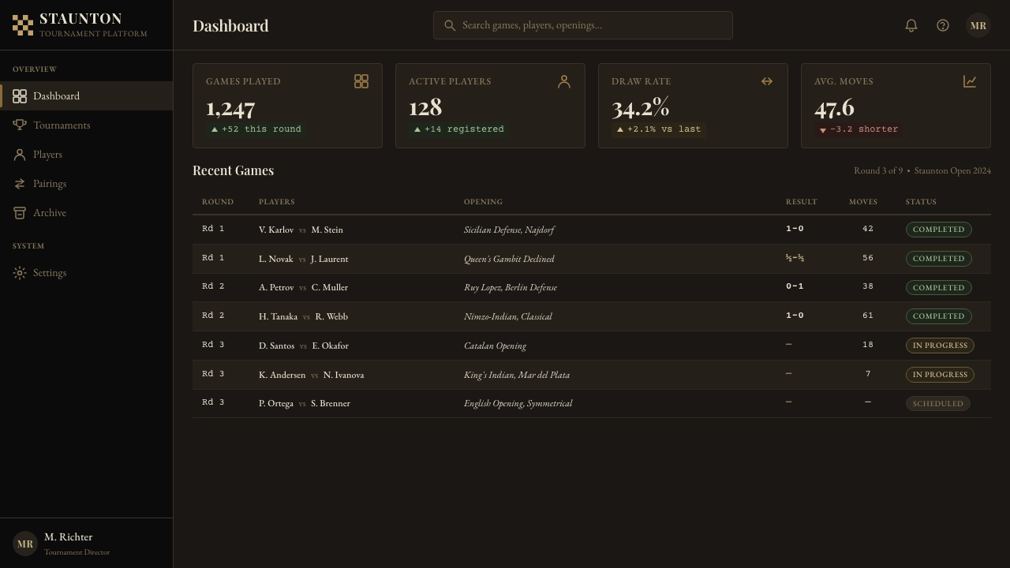
Task: Open the MR avatar in the header
Action: coord(978,25)
